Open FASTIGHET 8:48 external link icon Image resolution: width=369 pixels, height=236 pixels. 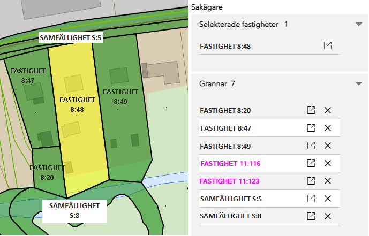pyautogui.click(x=328, y=46)
